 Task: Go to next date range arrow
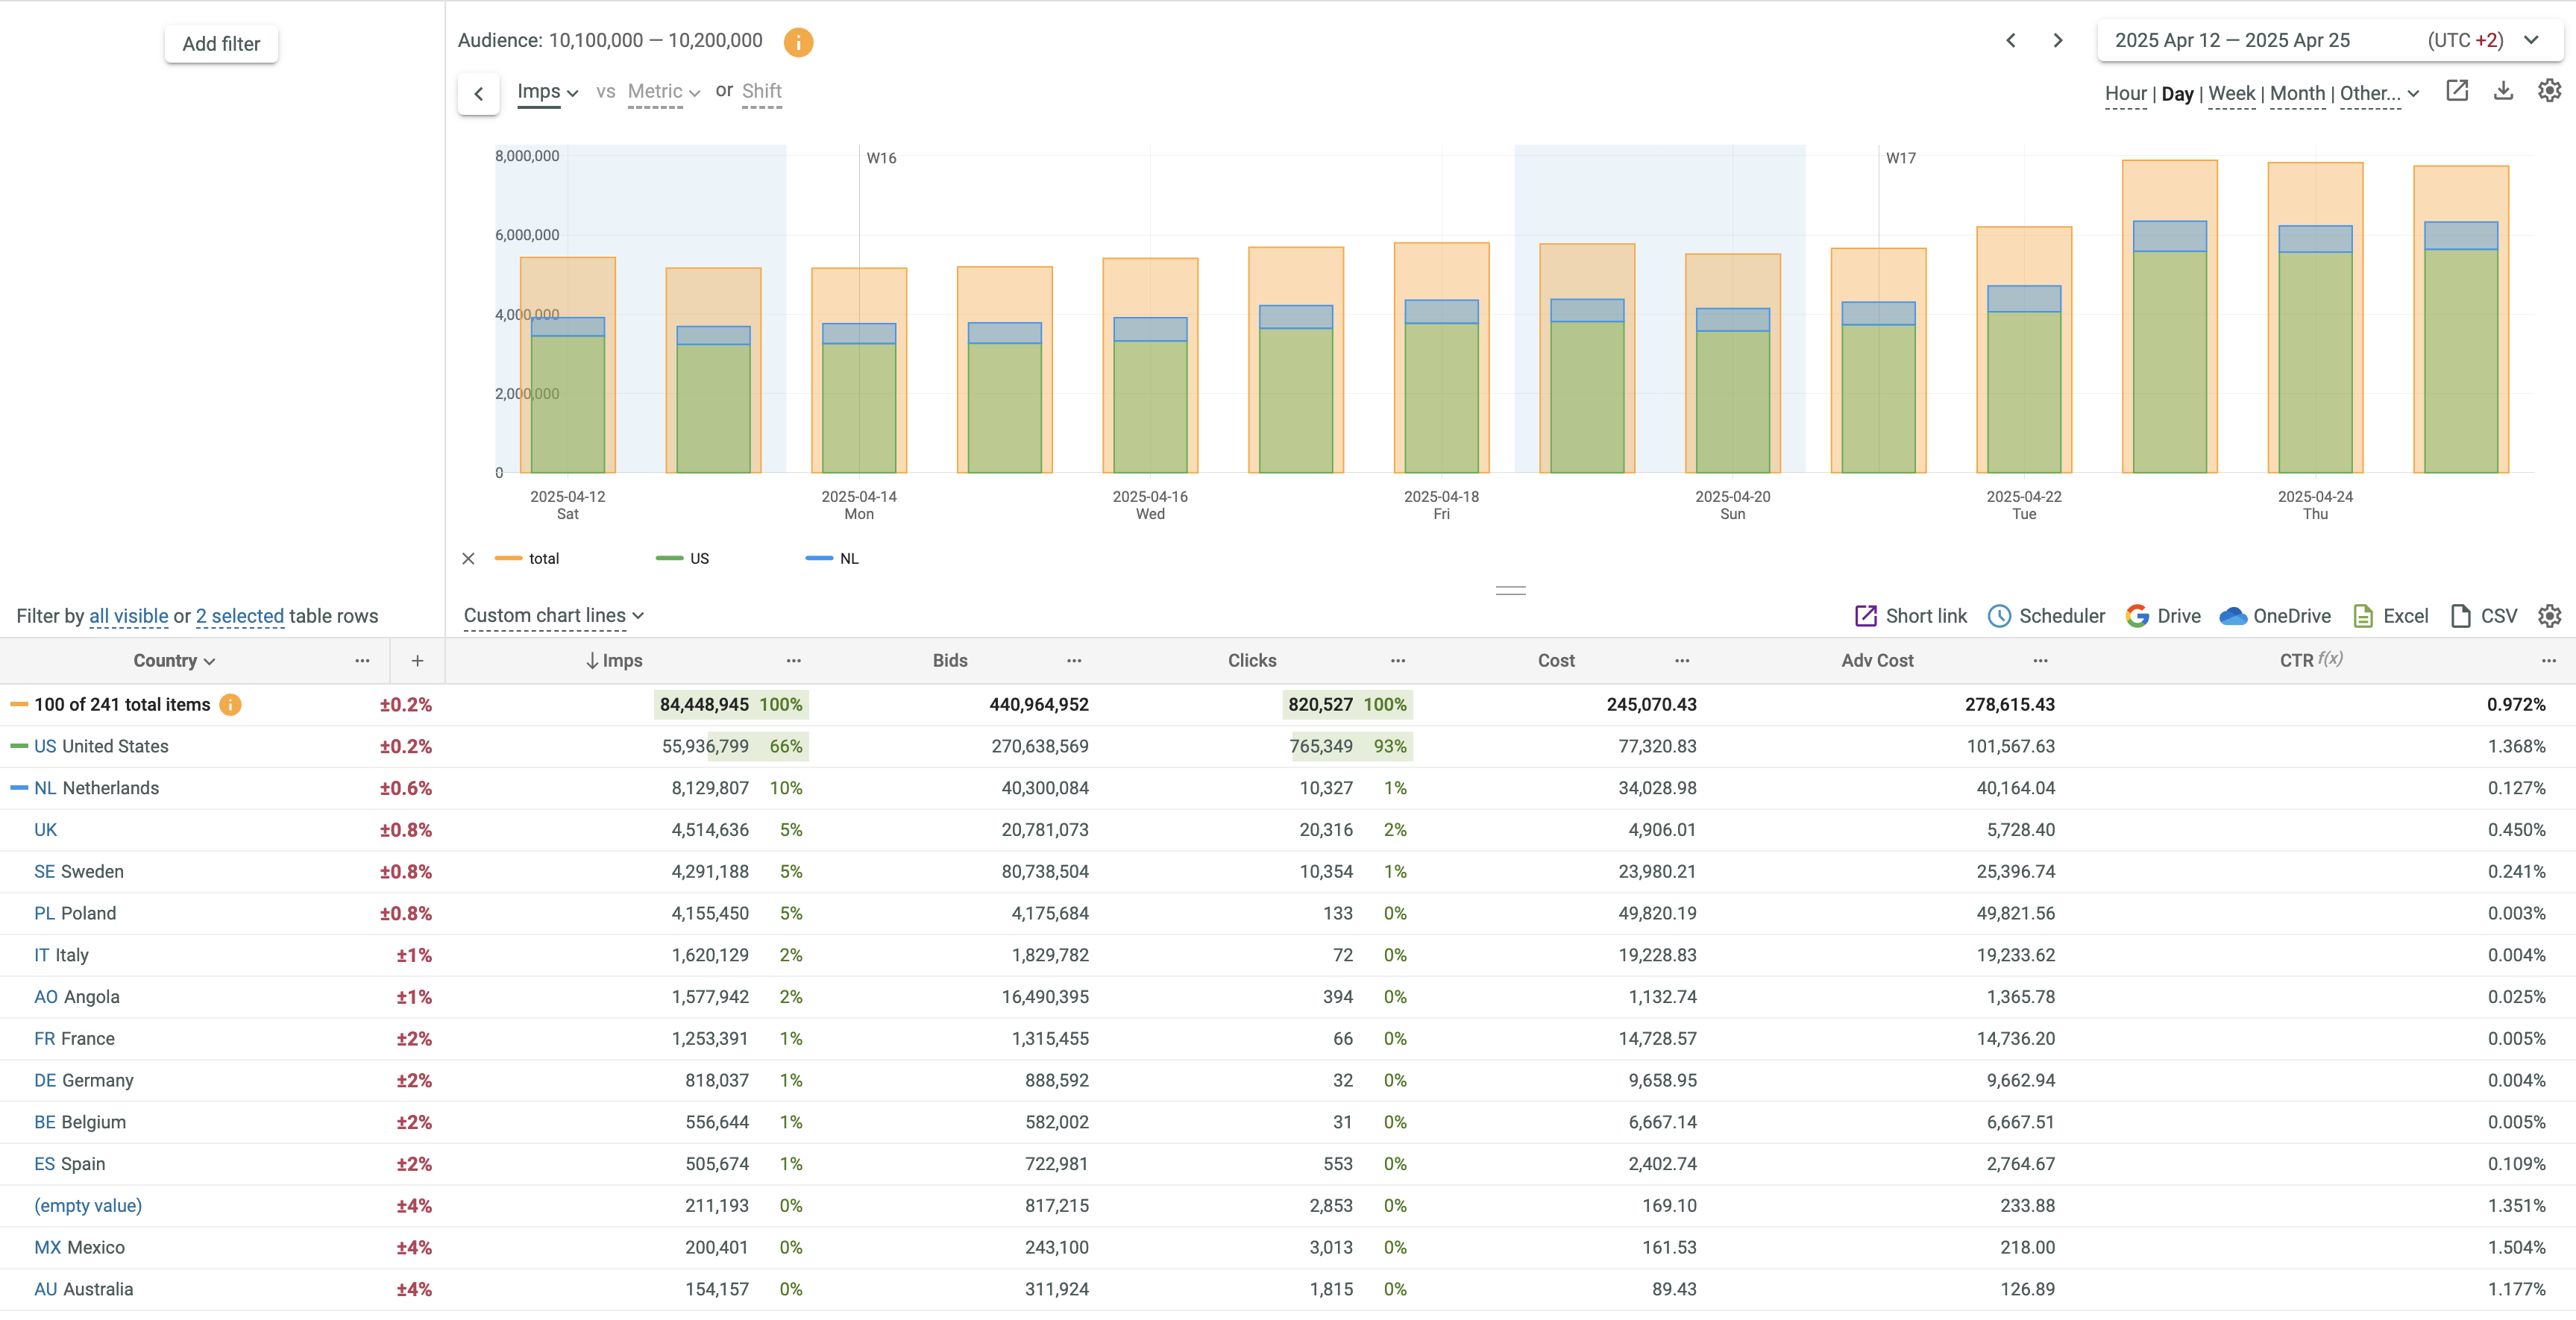[2057, 41]
